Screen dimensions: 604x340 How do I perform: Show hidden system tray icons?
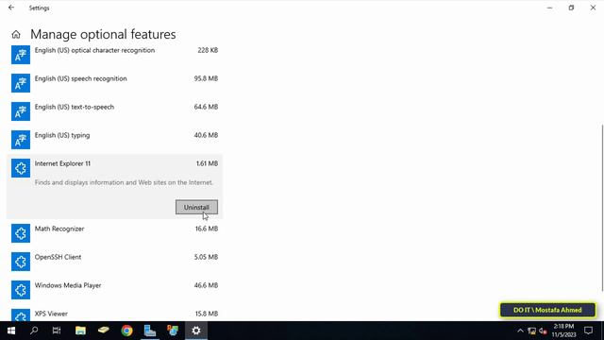520,331
